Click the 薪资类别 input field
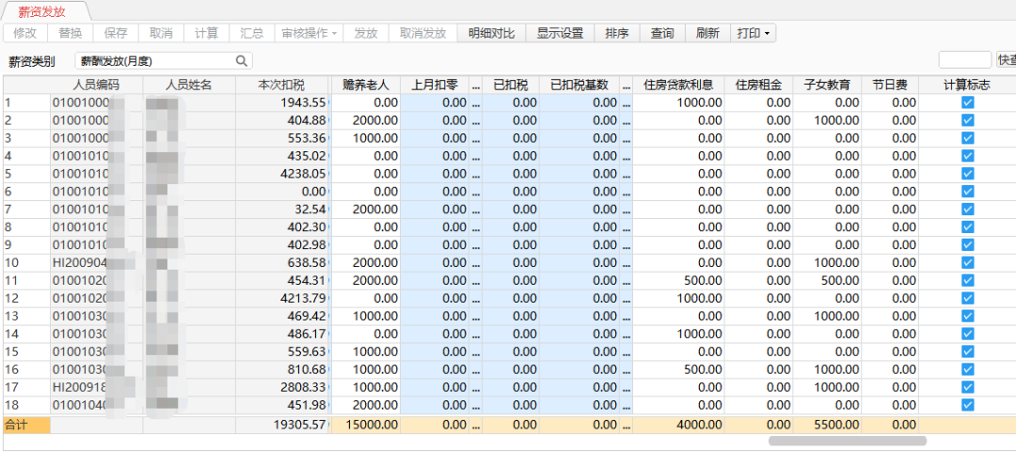The image size is (1016, 452). click(x=155, y=61)
